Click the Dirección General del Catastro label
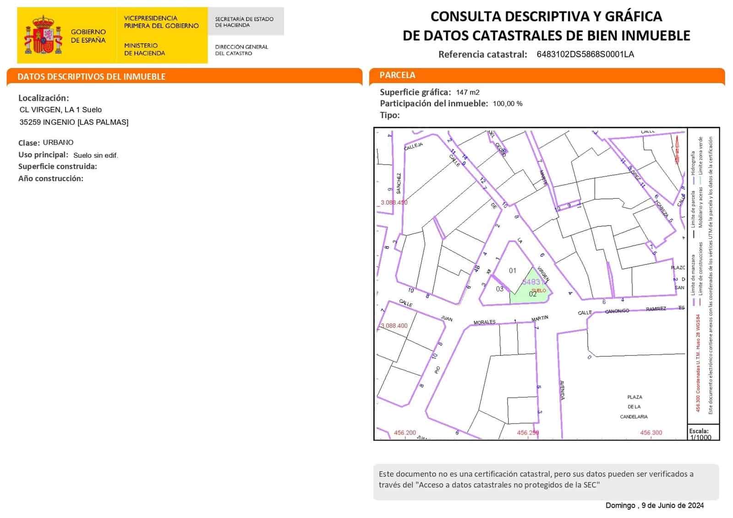Image resolution: width=733 pixels, height=518 pixels. [241, 50]
